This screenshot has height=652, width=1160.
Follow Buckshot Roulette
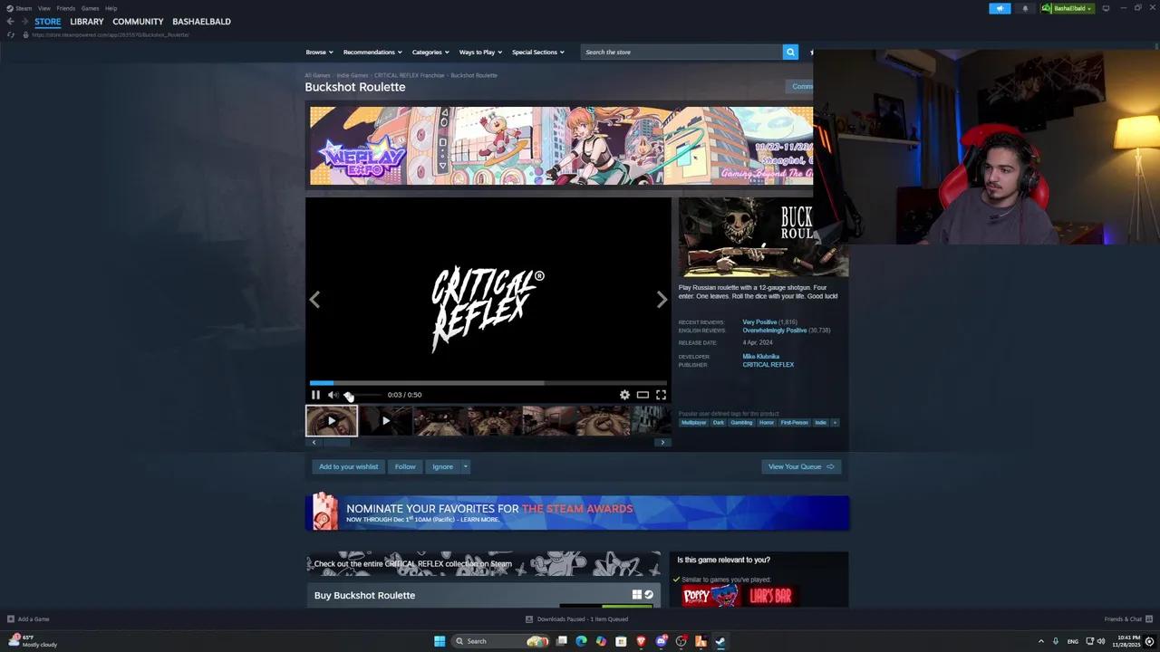coord(404,466)
